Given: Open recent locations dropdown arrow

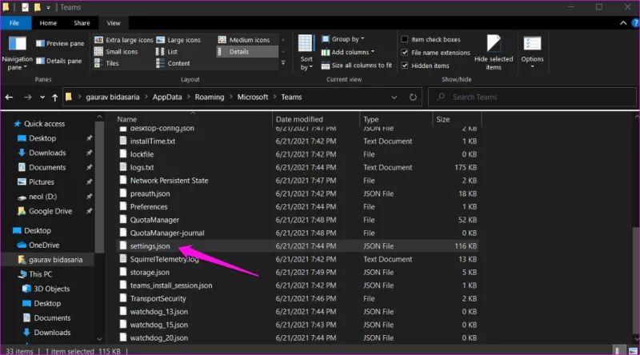Looking at the screenshot, I should [x=42, y=97].
